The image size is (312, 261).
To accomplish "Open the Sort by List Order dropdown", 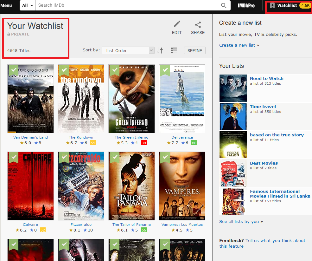I will tap(128, 50).
